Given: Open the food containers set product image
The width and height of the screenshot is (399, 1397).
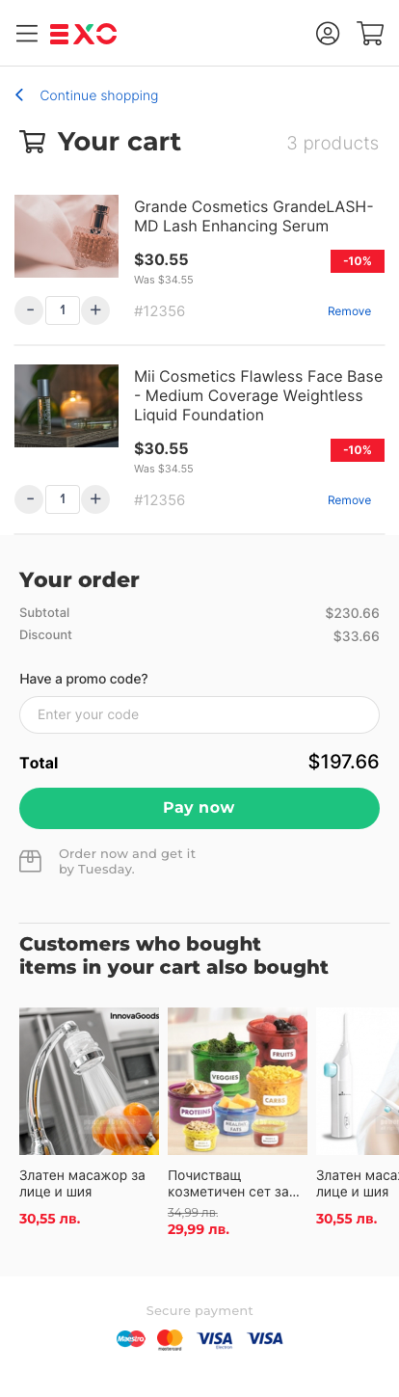Looking at the screenshot, I should [237, 1081].
